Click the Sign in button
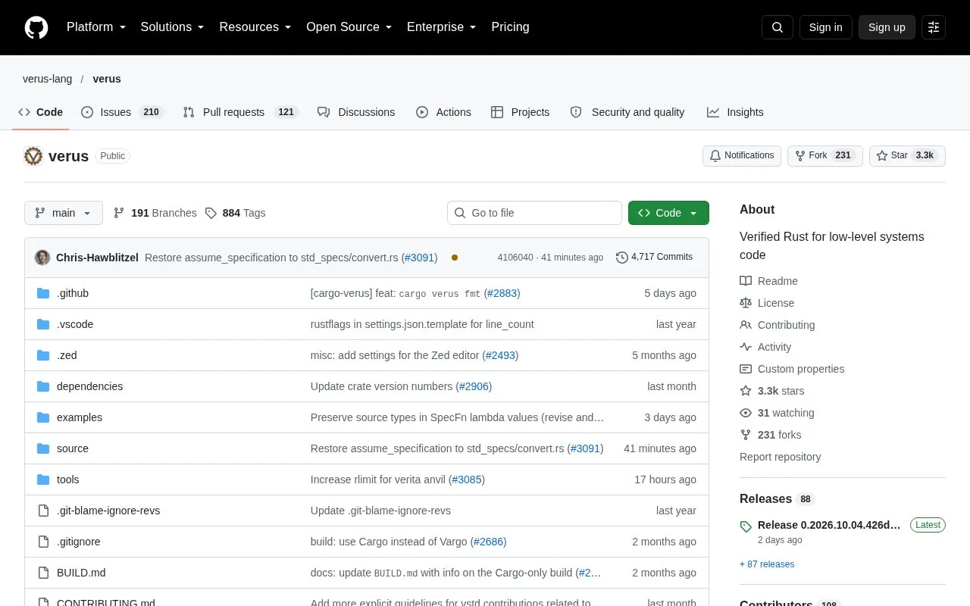This screenshot has height=606, width=970. pos(825,27)
